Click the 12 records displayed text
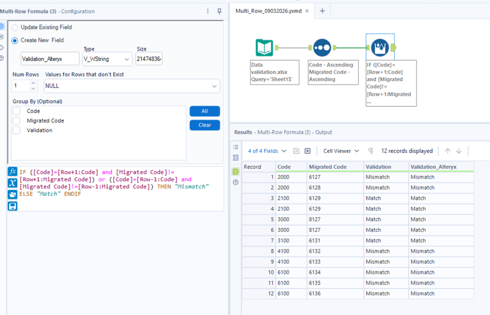This screenshot has height=315, width=490. [407, 151]
